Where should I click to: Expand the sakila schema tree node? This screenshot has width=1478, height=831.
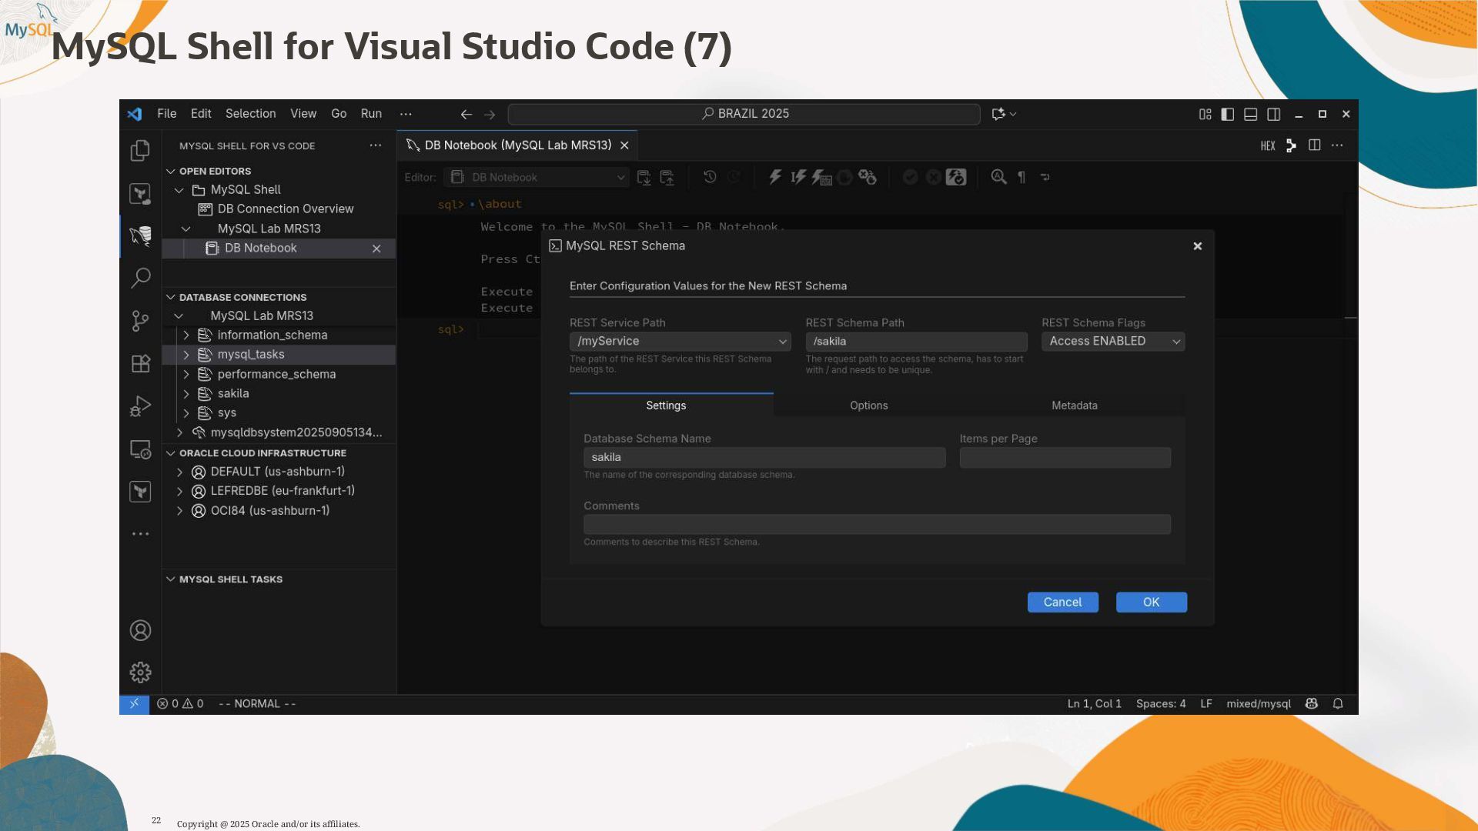[186, 394]
